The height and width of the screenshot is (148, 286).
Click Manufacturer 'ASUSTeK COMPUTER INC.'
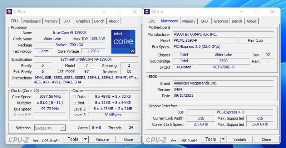(x=223, y=34)
